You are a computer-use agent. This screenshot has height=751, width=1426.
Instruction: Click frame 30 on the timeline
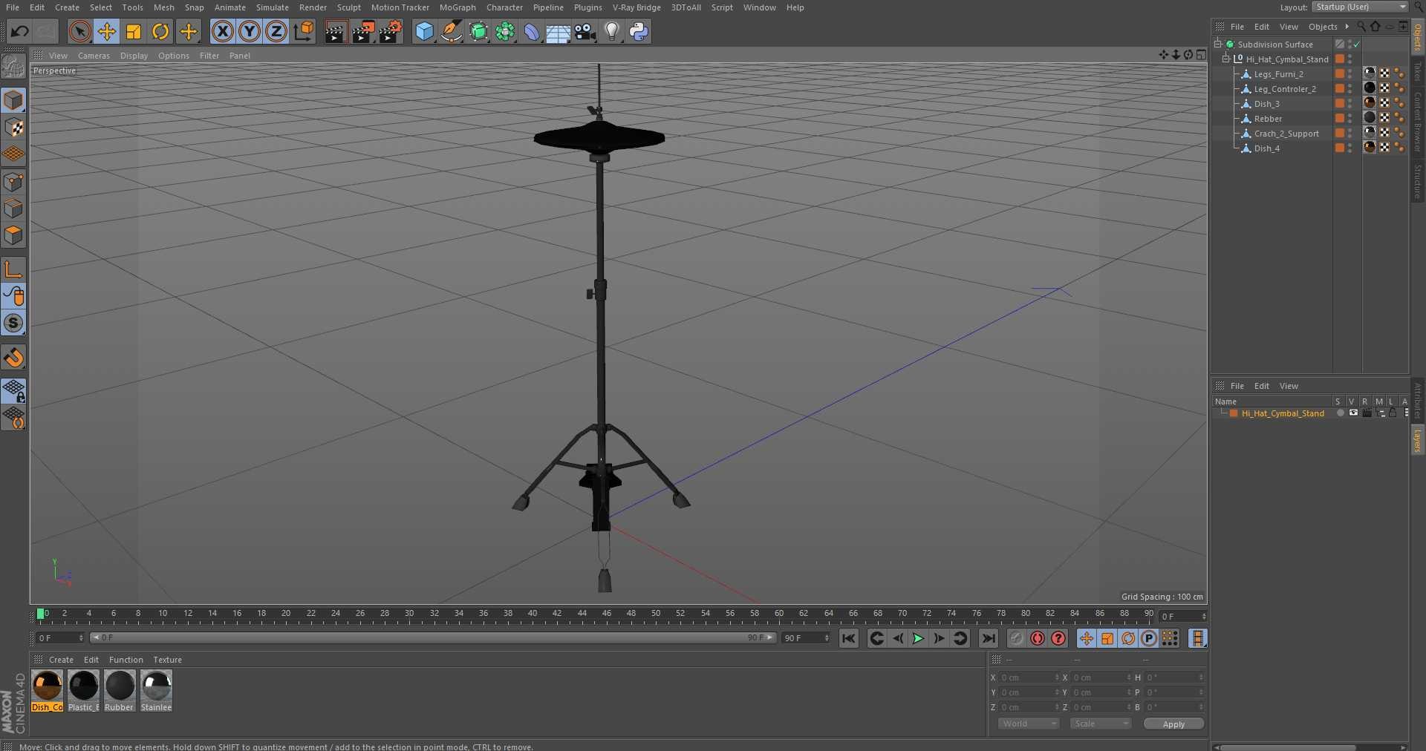click(x=409, y=615)
